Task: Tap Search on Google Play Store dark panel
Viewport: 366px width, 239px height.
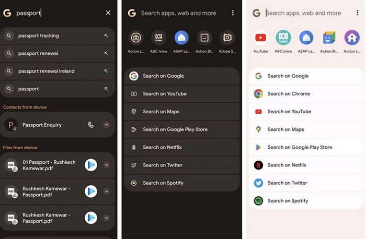Action: coord(182,129)
